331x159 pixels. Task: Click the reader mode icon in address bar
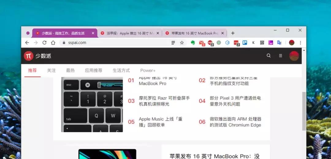(173, 43)
